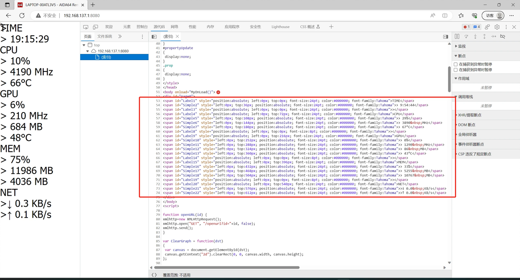Step into next function call

475,37
